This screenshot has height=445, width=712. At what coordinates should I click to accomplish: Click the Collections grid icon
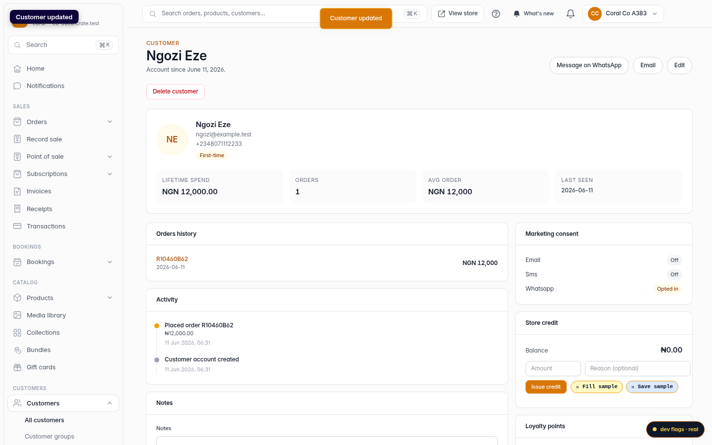click(17, 333)
